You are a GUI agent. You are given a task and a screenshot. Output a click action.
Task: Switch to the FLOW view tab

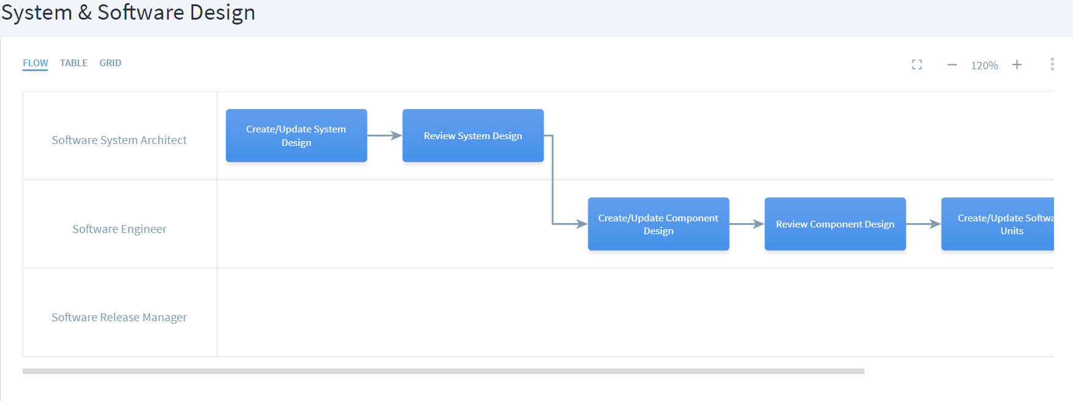[35, 63]
